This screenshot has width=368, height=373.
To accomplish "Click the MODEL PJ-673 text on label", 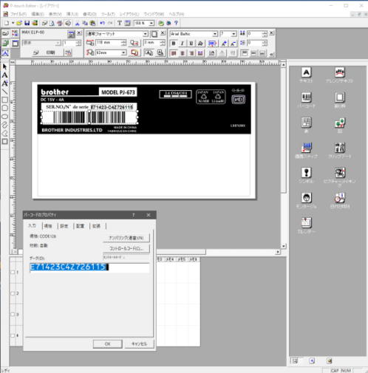I will click(118, 92).
